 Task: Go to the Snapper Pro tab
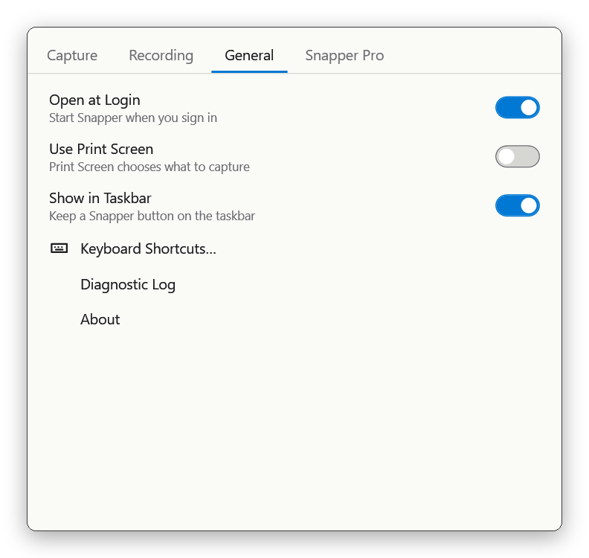coord(344,56)
